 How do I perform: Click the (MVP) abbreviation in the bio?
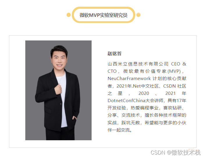174,71
